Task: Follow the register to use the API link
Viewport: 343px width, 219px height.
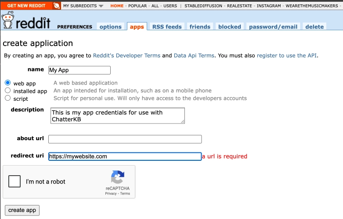Action: [286, 55]
